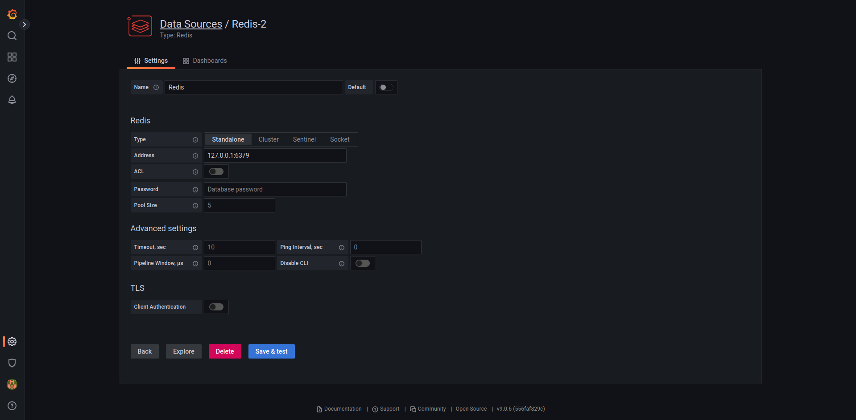This screenshot has width=856, height=420.
Task: Select Cluster connection type
Action: [x=269, y=139]
